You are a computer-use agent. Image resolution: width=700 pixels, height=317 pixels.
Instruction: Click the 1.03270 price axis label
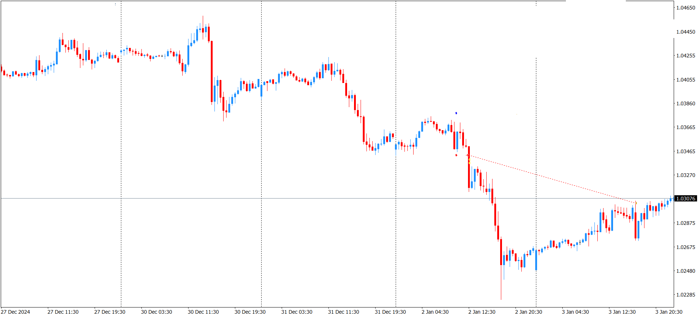(686, 175)
